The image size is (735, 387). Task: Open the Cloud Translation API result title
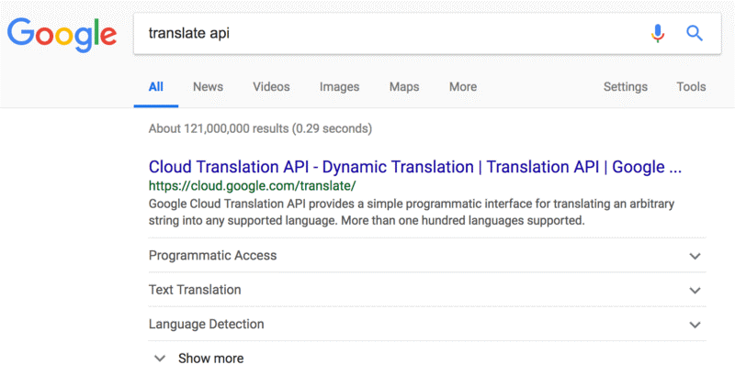(415, 167)
